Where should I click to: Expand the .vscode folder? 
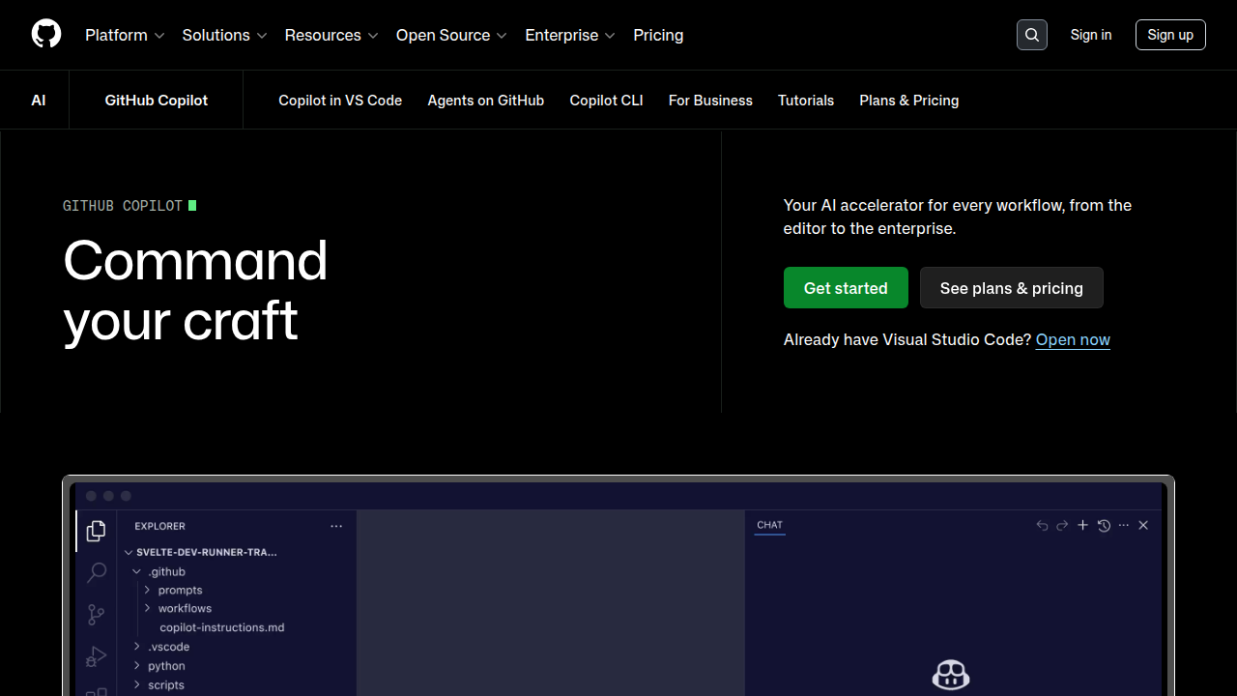(x=162, y=647)
